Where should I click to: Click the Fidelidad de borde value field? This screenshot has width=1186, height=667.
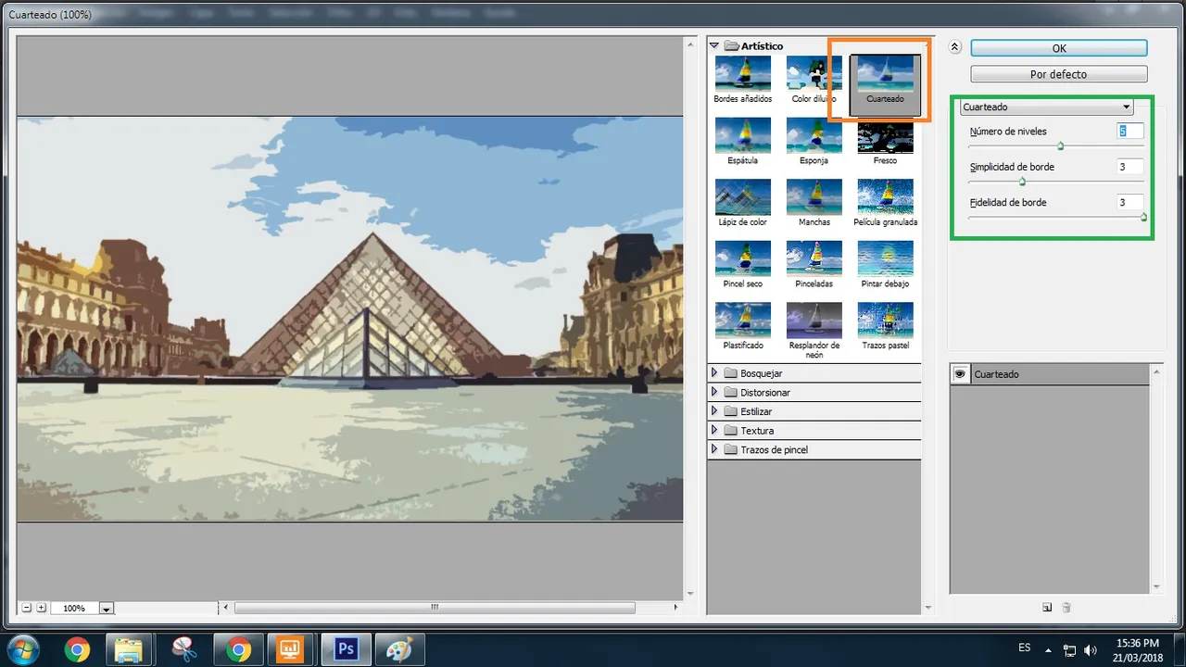(1130, 203)
